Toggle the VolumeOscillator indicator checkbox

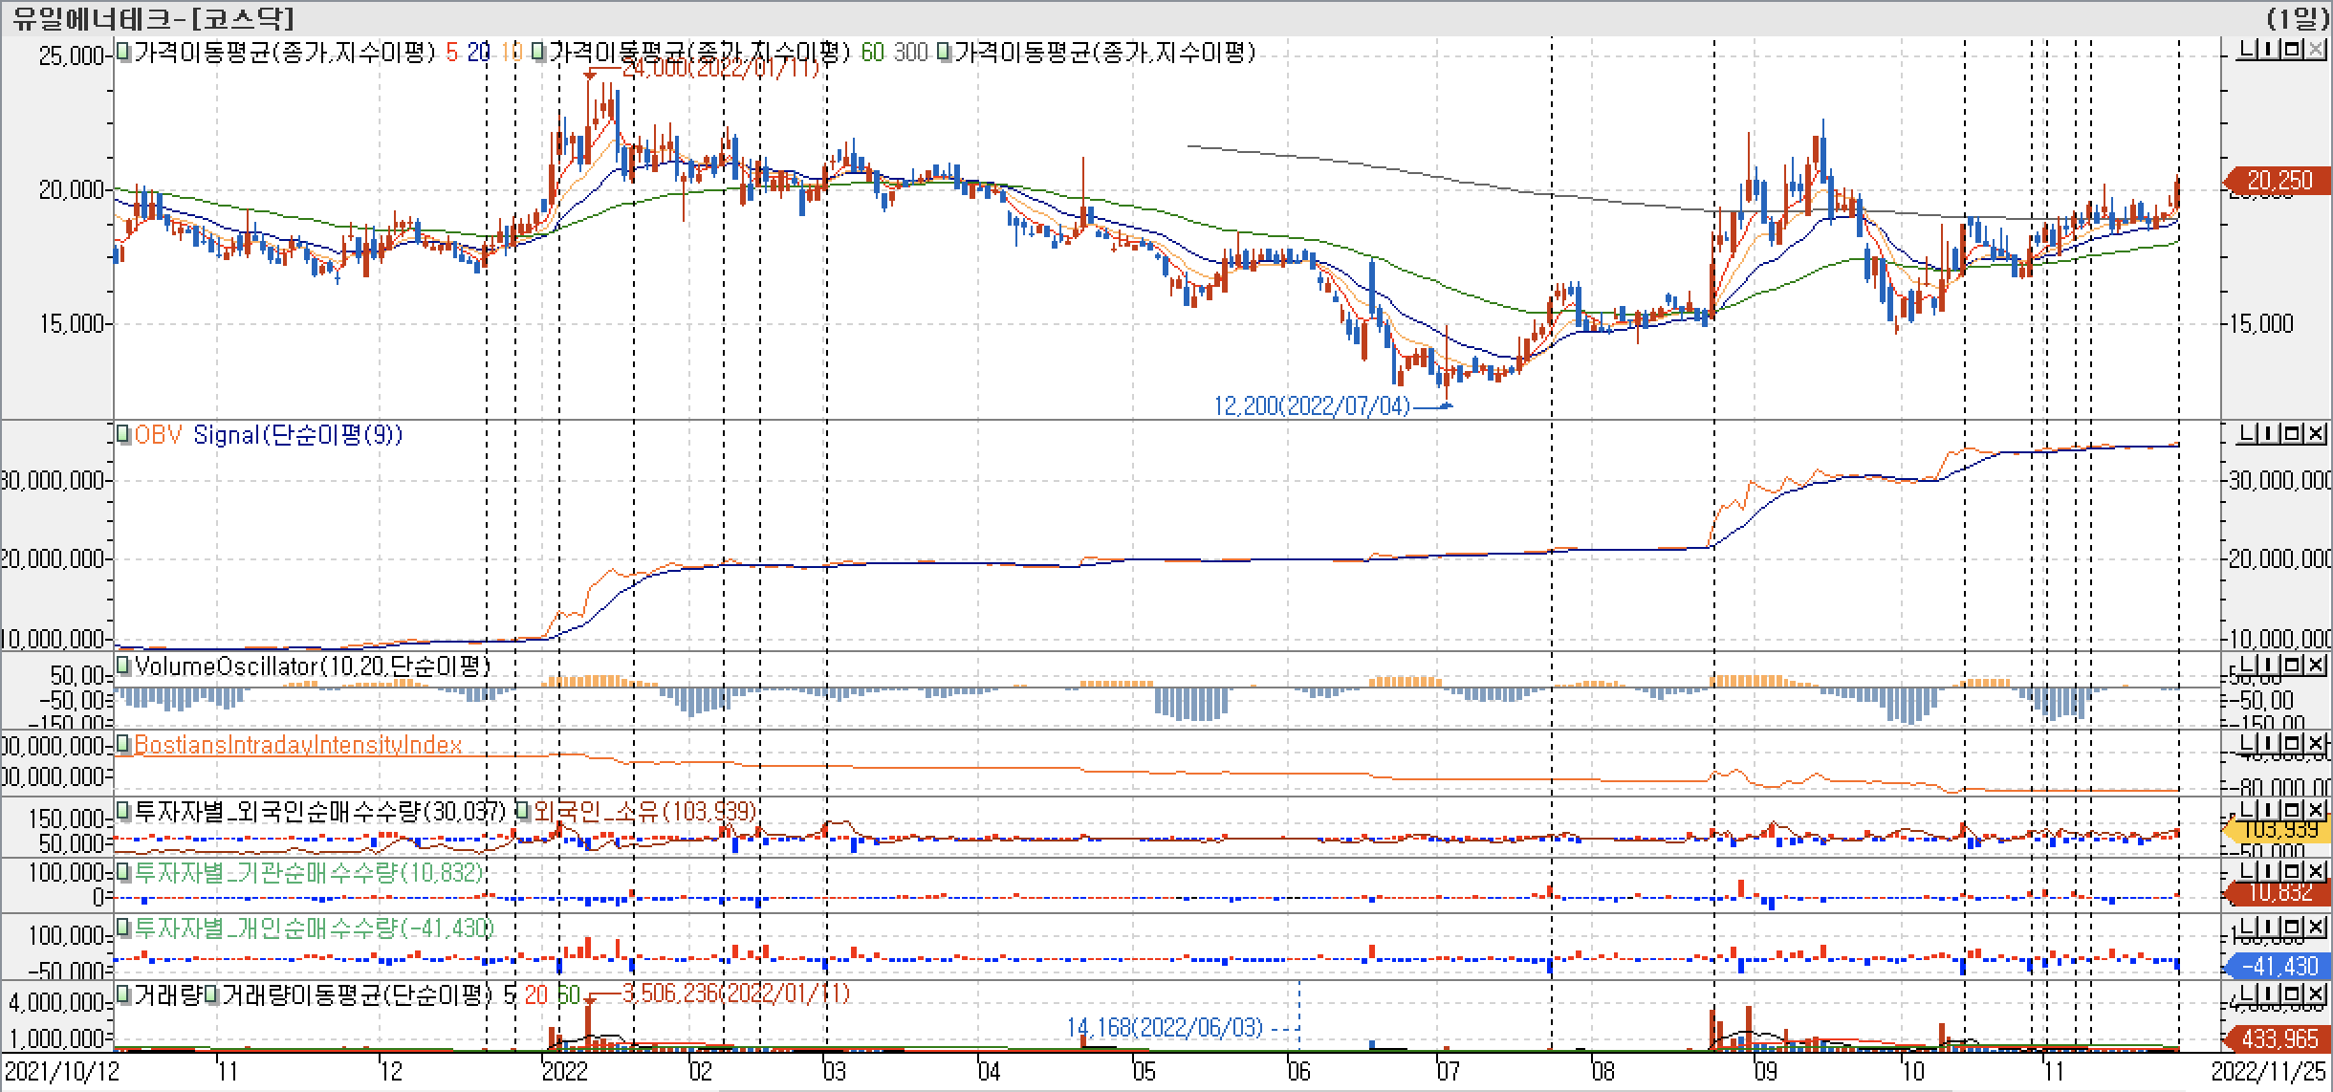[123, 665]
